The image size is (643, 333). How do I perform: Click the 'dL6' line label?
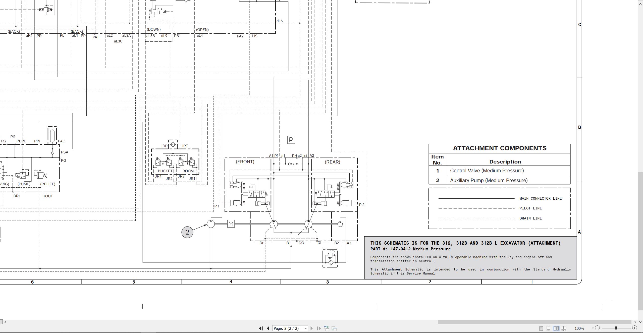280,21
